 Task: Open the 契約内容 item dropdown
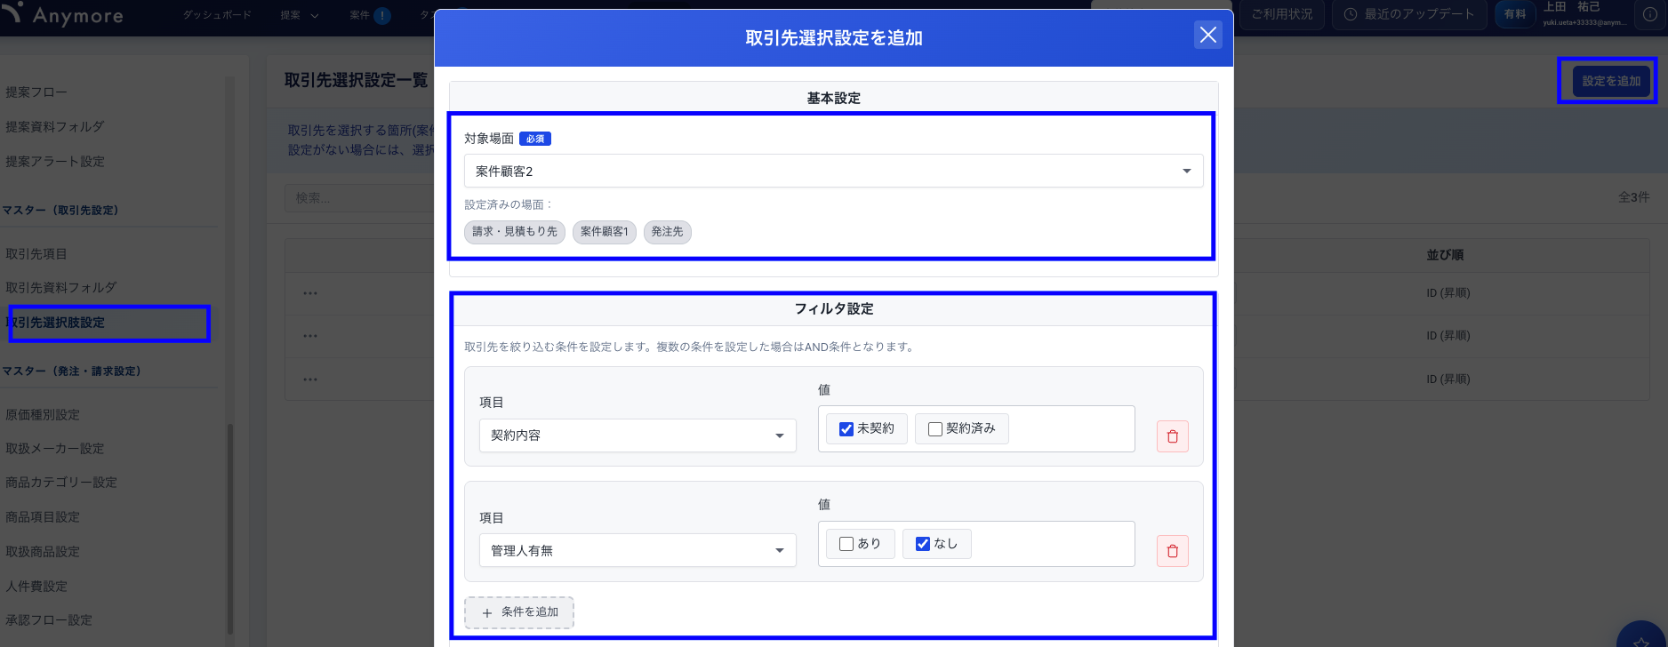[x=638, y=435]
